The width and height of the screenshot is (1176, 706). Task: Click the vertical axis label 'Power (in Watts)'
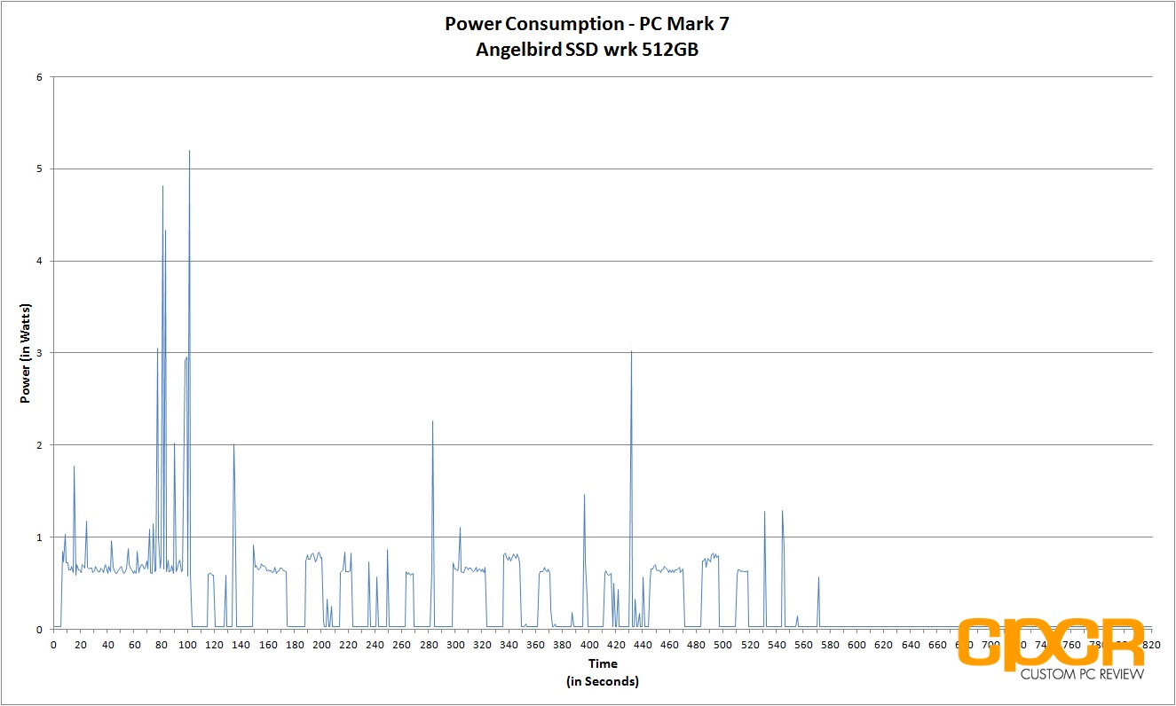pyautogui.click(x=26, y=353)
